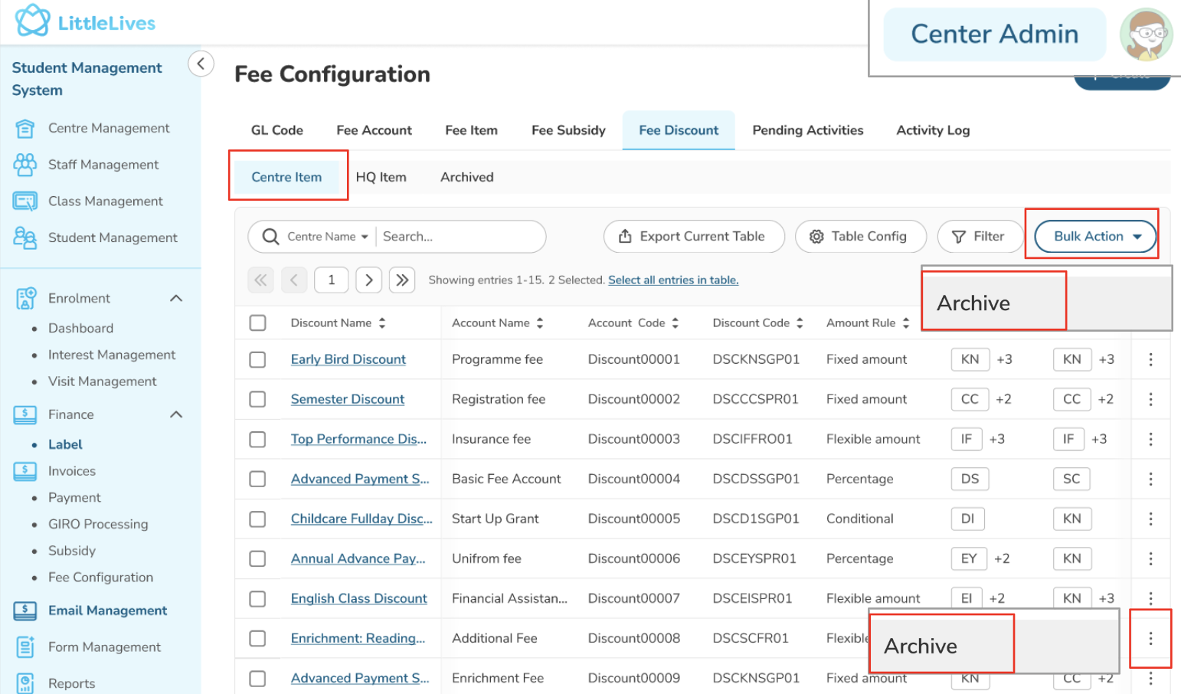Open the Bulk Action dropdown
Image resolution: width=1181 pixels, height=694 pixels.
tap(1096, 237)
